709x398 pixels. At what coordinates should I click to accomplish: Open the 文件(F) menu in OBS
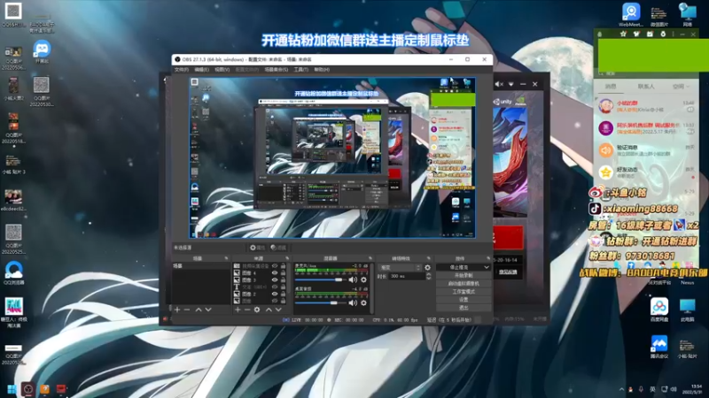(182, 70)
